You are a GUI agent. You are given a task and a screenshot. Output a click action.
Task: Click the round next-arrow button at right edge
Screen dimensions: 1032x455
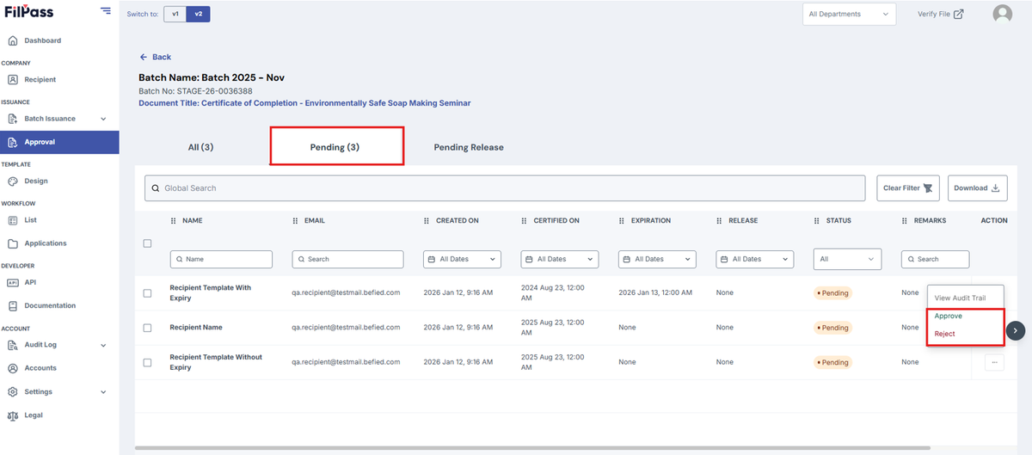click(1016, 330)
